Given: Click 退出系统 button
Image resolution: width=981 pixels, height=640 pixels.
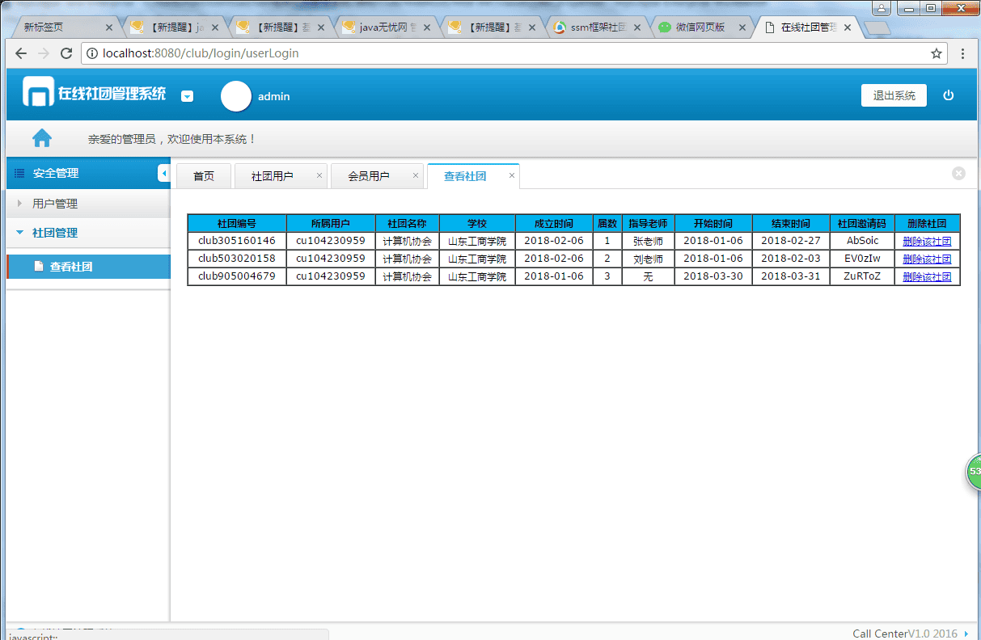Looking at the screenshot, I should point(894,95).
